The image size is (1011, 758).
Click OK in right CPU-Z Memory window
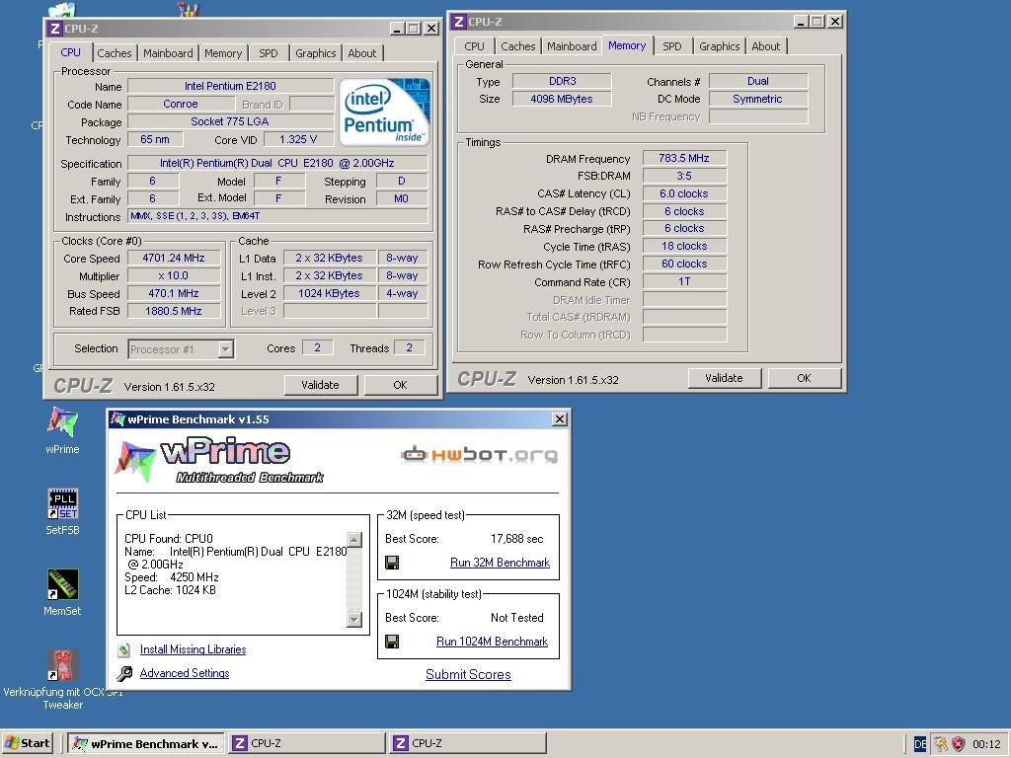pos(804,378)
